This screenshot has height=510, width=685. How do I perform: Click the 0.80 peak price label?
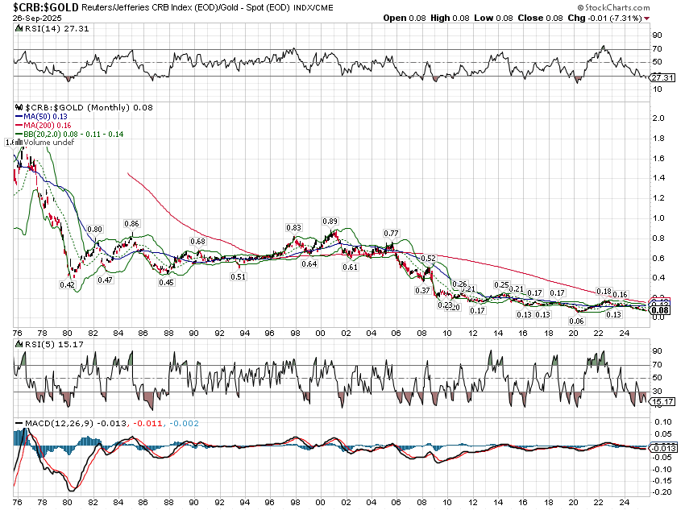[x=94, y=230]
